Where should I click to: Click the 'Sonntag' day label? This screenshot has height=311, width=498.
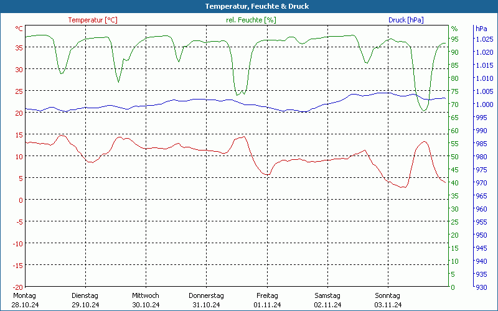click(387, 295)
